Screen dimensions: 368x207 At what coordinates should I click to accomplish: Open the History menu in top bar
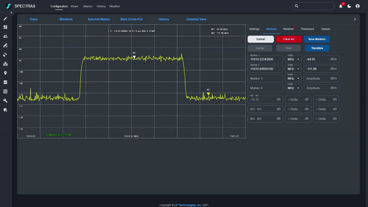coord(101,6)
